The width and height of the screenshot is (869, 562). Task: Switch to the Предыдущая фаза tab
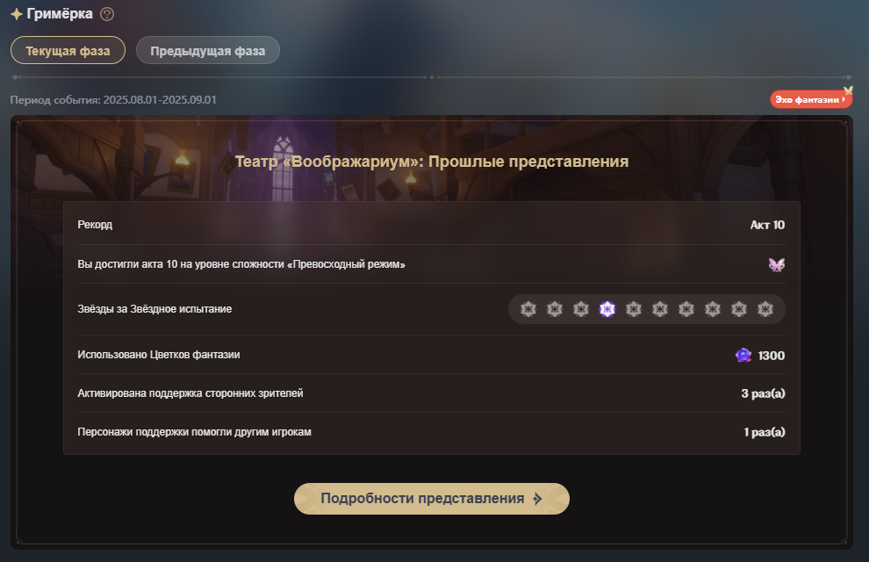point(208,50)
